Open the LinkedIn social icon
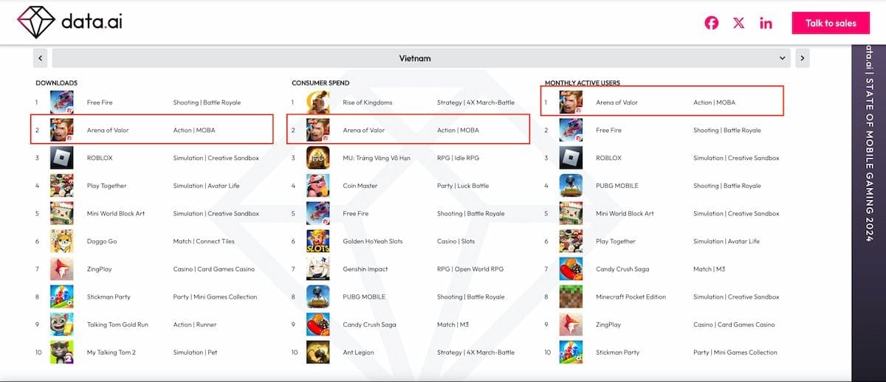 pos(766,23)
